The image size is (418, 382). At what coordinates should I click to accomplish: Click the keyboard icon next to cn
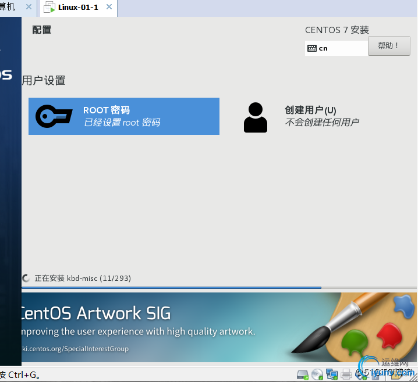tap(312, 48)
